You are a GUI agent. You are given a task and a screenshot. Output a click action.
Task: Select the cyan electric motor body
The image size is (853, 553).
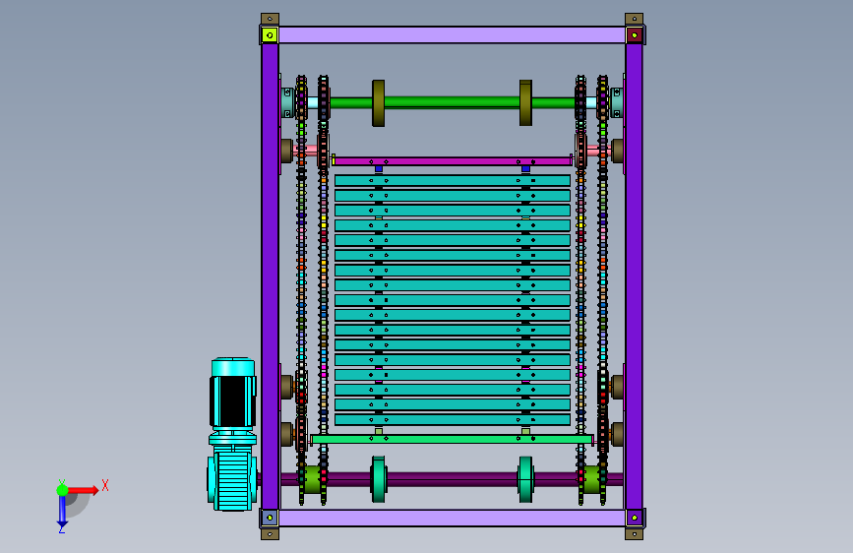click(x=233, y=395)
